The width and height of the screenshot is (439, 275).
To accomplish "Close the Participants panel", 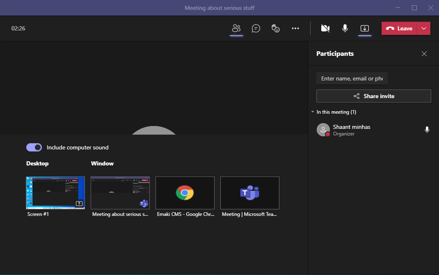I will click(424, 54).
